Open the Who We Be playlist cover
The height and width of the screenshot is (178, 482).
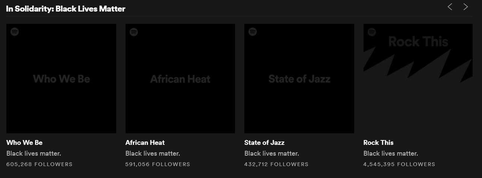[x=61, y=79]
